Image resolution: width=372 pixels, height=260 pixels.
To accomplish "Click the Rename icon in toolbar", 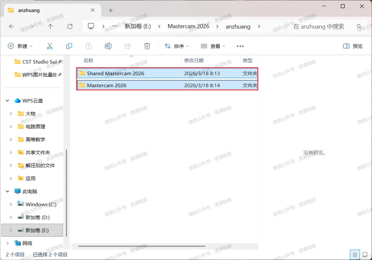I will [108, 46].
